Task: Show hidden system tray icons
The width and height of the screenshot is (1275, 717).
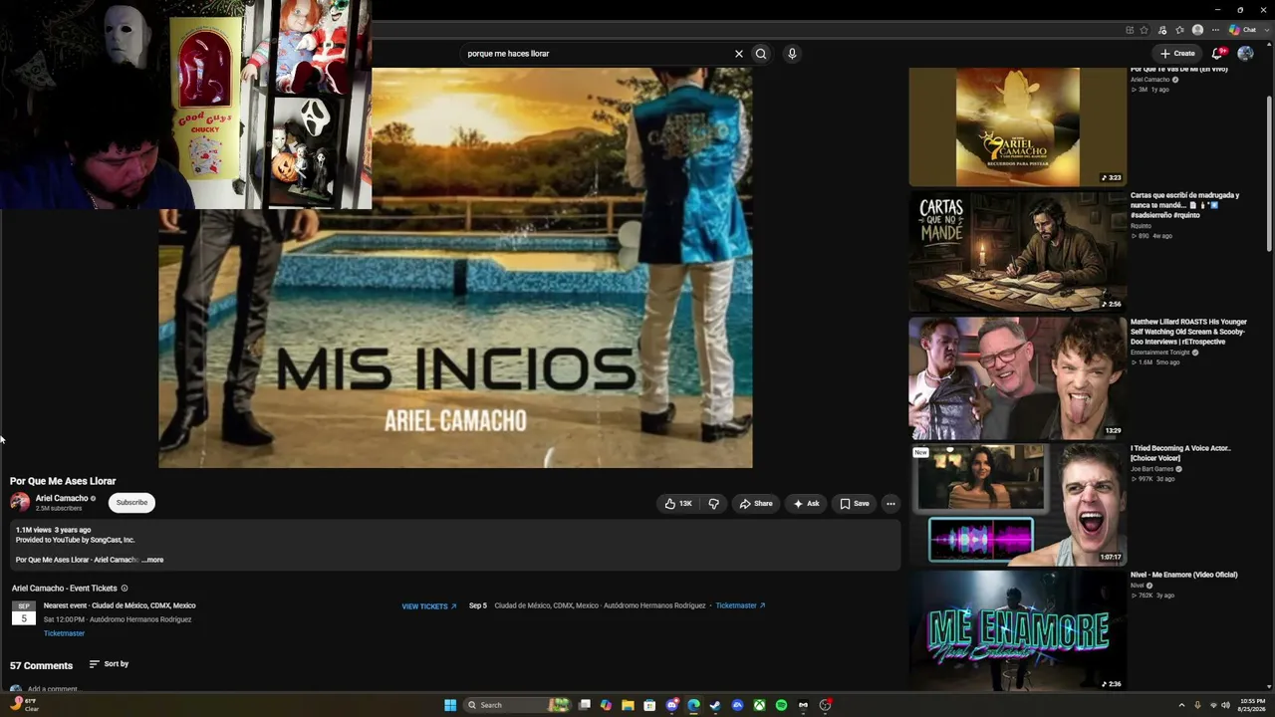Action: coord(1181,705)
